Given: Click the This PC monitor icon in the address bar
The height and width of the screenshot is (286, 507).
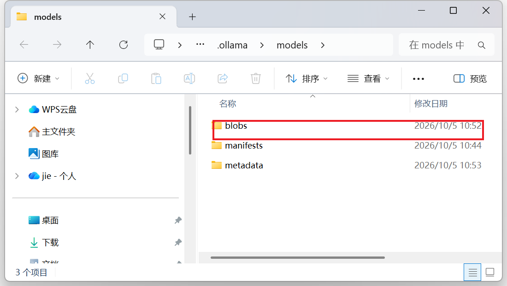Looking at the screenshot, I should coord(159,45).
